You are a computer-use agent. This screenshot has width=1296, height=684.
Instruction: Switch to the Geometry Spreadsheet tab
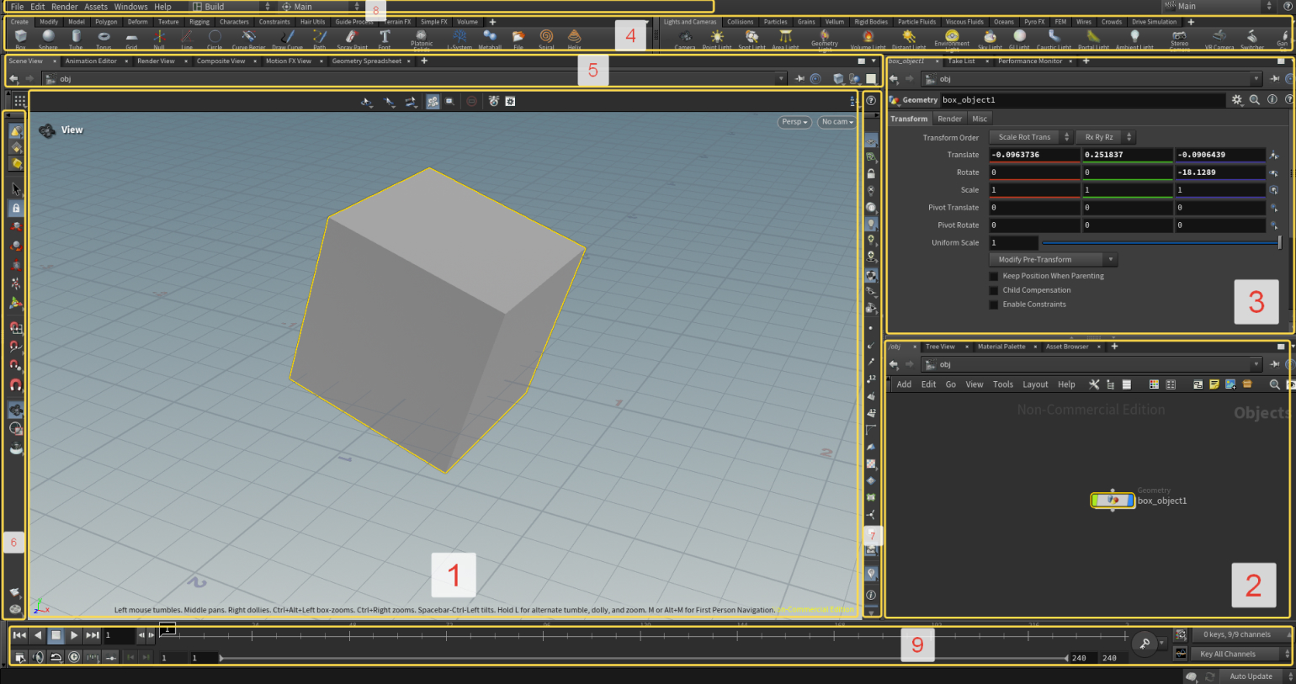(366, 61)
